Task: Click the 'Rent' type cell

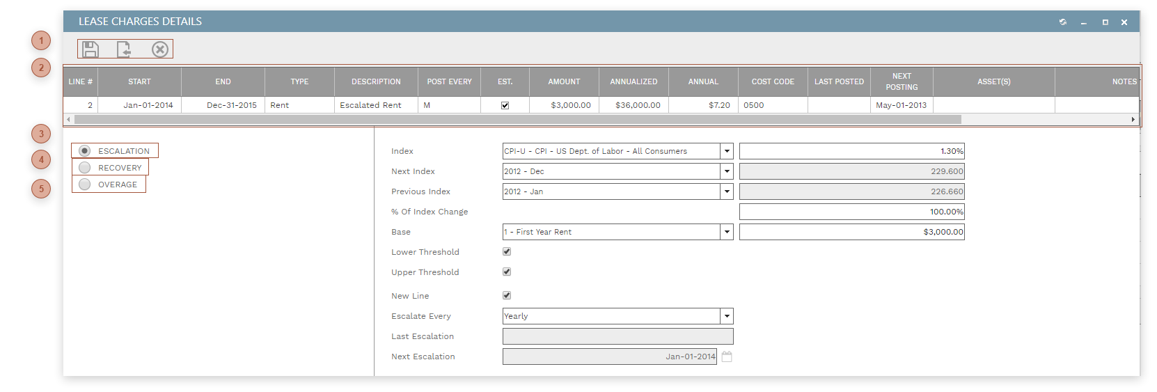Action: (299, 105)
